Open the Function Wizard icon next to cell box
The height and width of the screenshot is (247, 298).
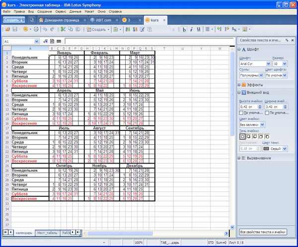point(45,41)
